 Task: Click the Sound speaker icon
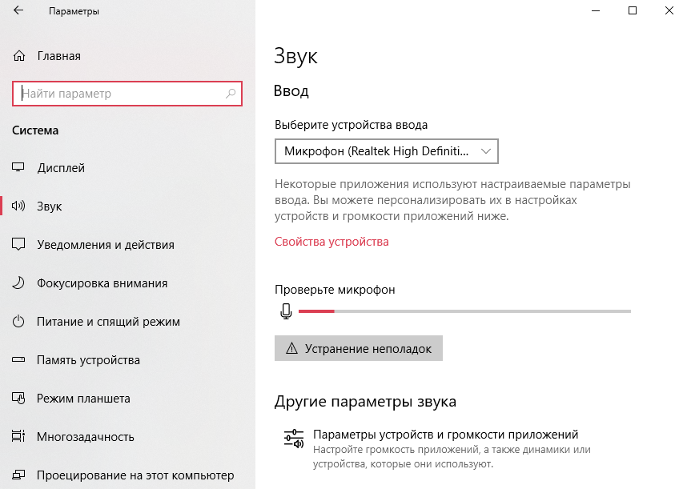click(18, 206)
